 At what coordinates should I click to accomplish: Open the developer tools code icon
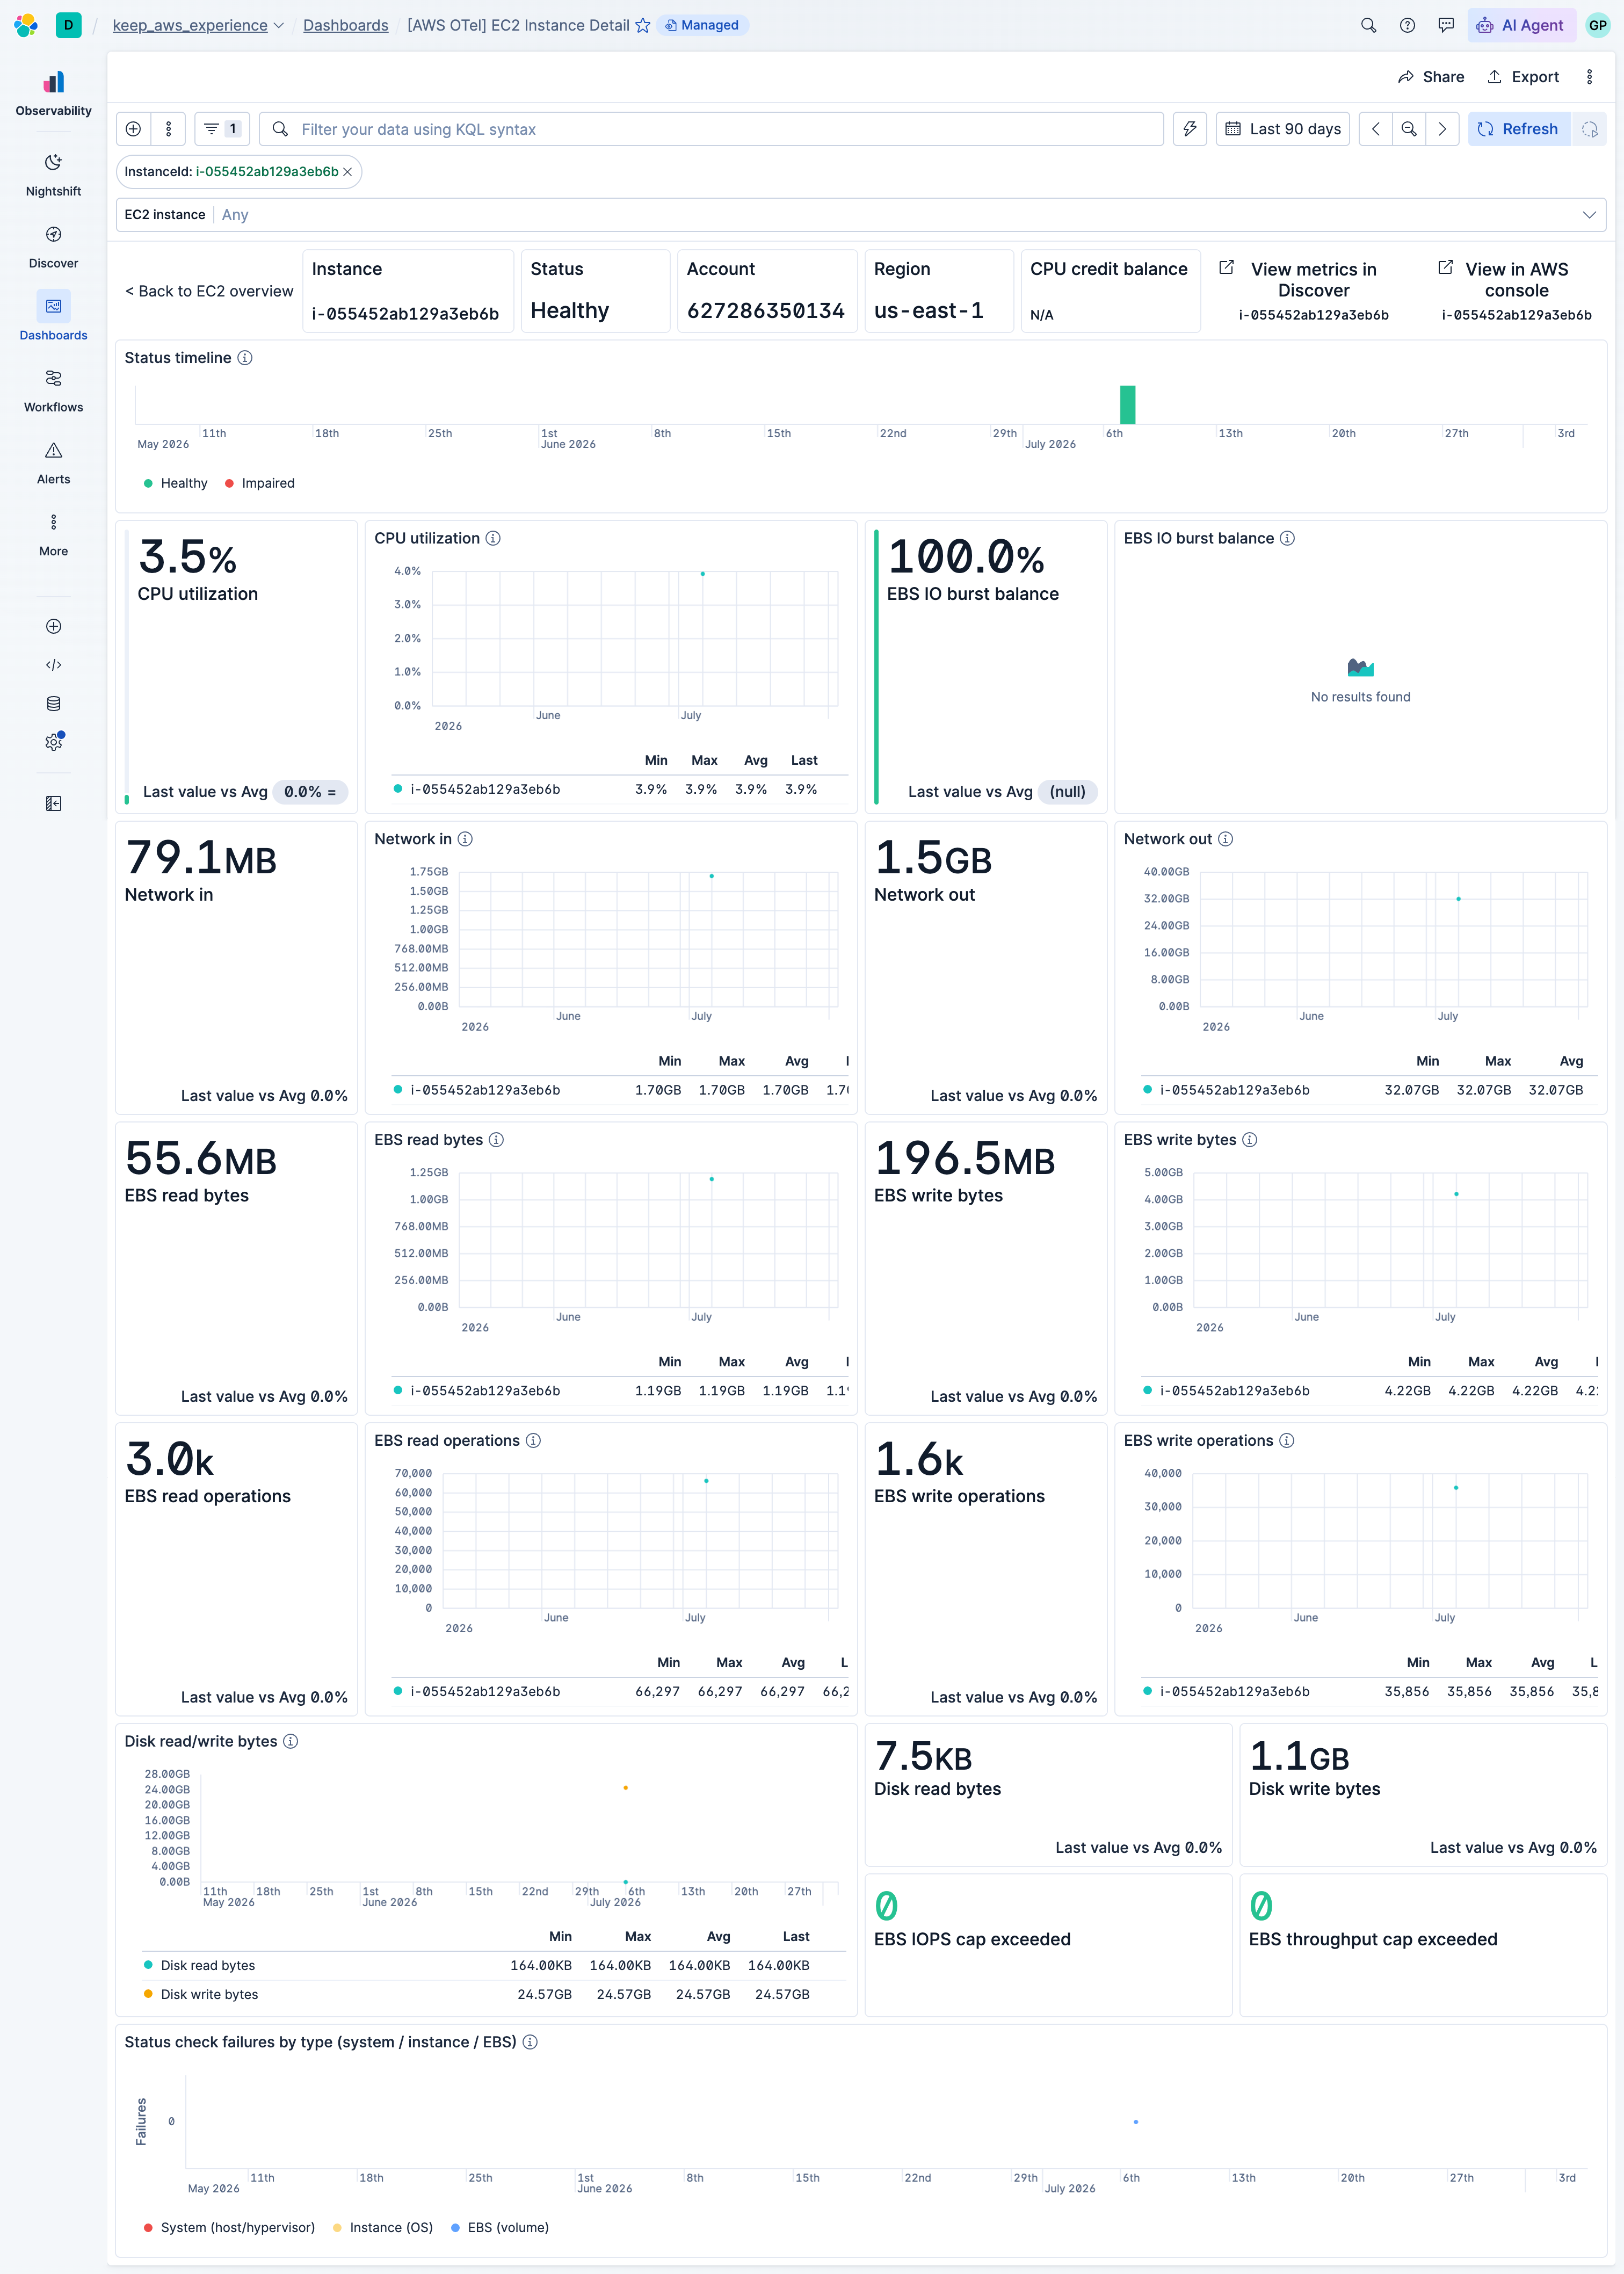[x=54, y=665]
